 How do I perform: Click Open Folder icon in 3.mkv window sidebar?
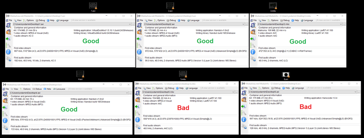(x=253, y=32)
